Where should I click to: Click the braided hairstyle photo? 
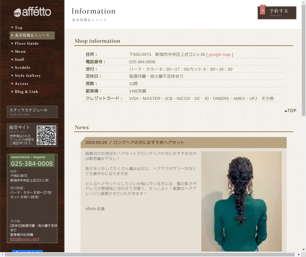tap(241, 201)
